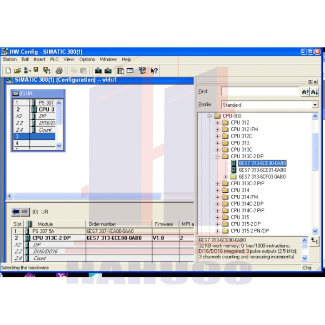Expand the CPU 313C folder
Screen dimensions: 325x325
tap(217, 149)
